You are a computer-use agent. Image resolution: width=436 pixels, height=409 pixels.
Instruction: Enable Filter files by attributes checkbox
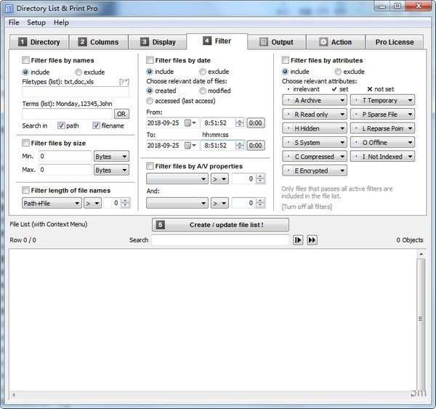(286, 60)
